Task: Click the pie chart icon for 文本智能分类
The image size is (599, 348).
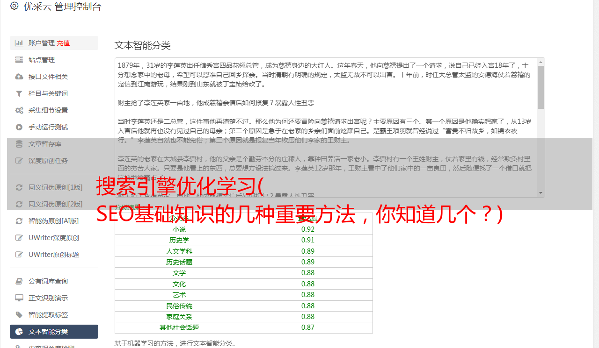Action: 19,332
